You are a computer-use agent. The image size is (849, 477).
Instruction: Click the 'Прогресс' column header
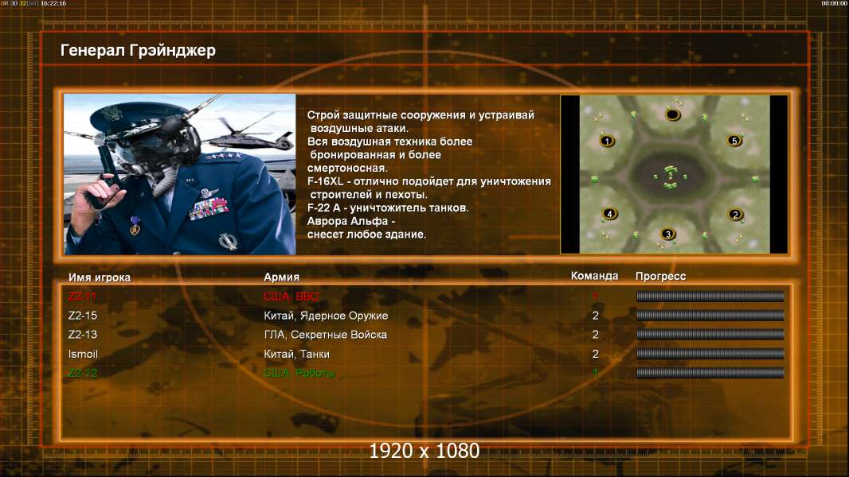click(660, 277)
